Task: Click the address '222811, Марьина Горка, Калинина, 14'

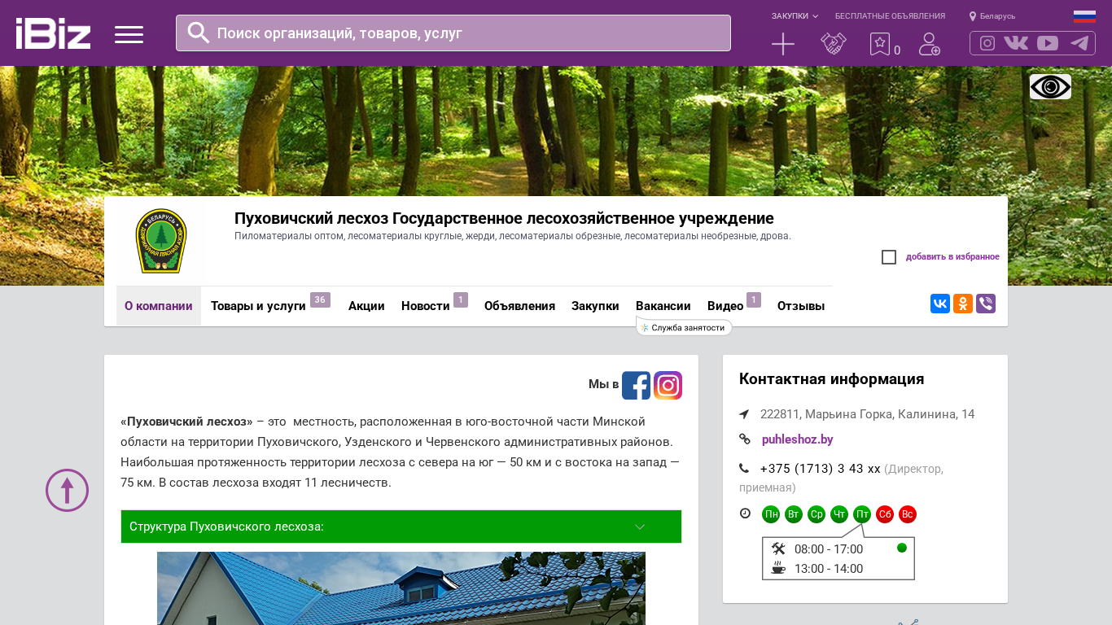Action: (867, 414)
